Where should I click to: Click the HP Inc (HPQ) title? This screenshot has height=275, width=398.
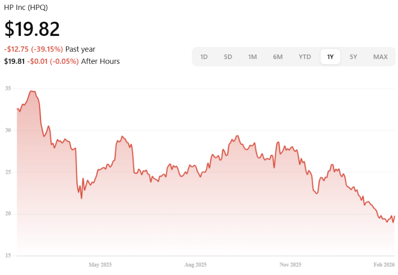26,8
